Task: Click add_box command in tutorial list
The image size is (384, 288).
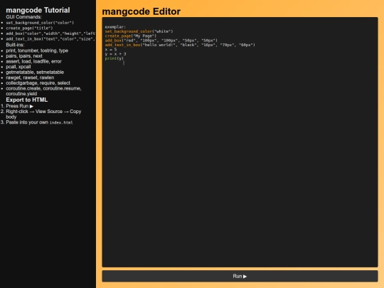Action: tap(50, 33)
